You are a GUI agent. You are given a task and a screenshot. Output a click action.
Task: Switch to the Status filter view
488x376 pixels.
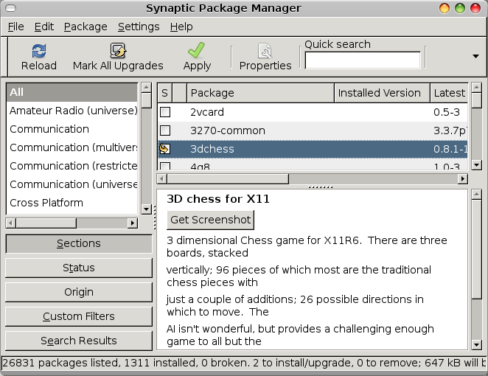[x=79, y=268]
